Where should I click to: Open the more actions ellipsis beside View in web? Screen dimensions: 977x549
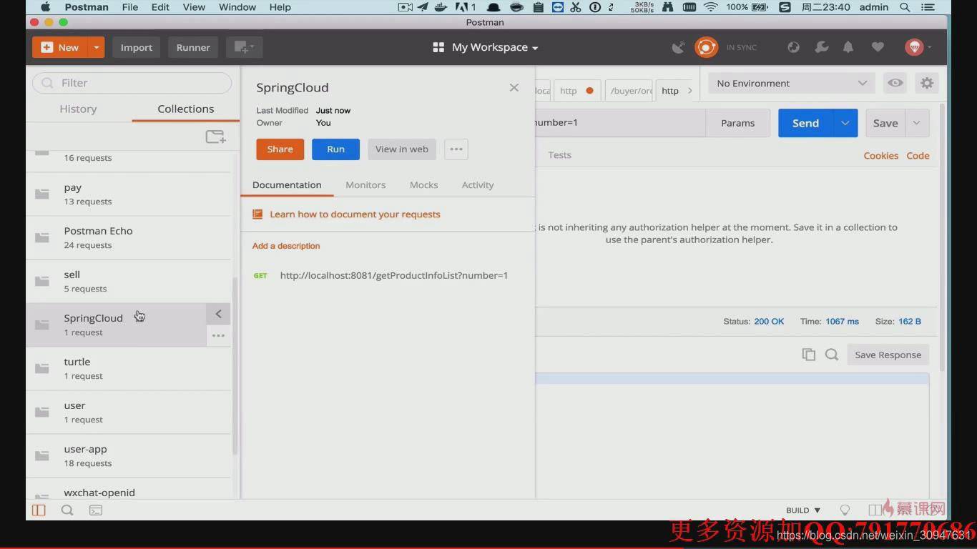(x=456, y=149)
